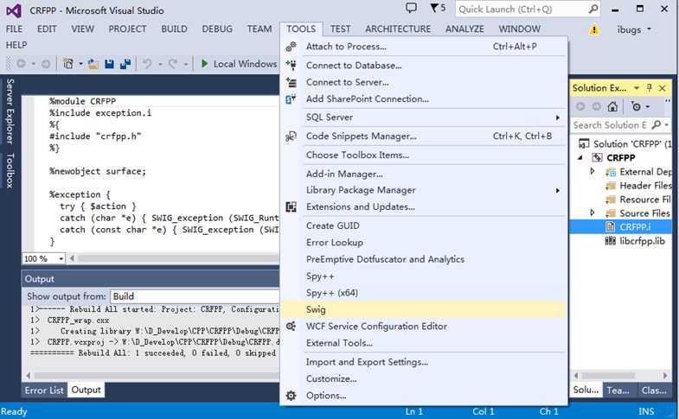The image size is (679, 419).
Task: Switch to the Error List tab
Action: [44, 390]
